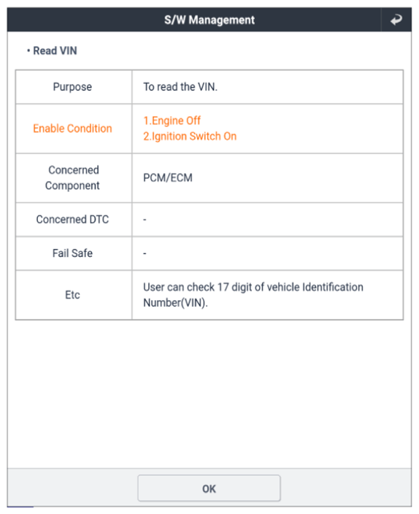
Task: Click the '2.Ignition Switch On' condition text
Action: coord(190,137)
